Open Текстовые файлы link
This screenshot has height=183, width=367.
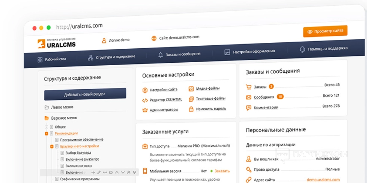point(211,99)
